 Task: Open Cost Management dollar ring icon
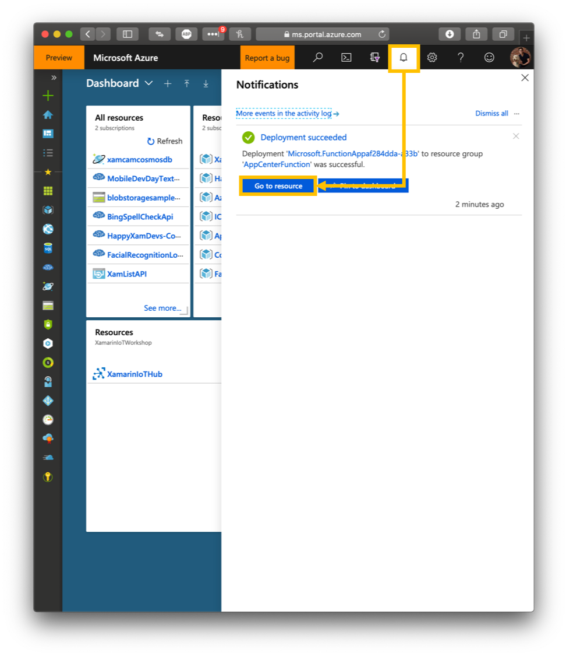[48, 363]
